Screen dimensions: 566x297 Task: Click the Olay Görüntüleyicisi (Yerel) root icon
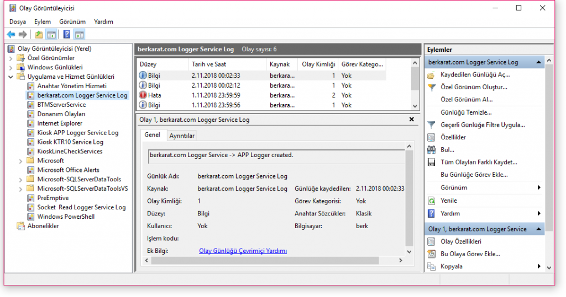tap(12, 48)
